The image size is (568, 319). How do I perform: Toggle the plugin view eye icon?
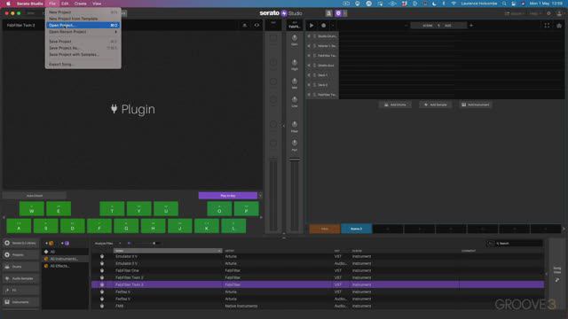256,26
